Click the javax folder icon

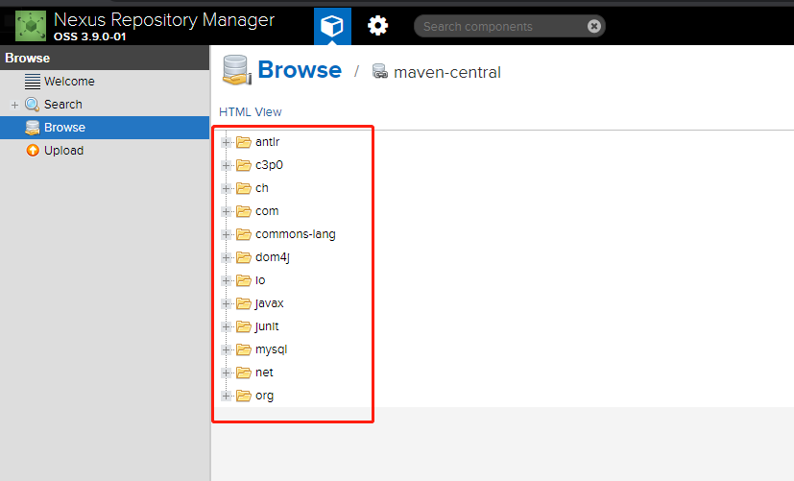(244, 303)
